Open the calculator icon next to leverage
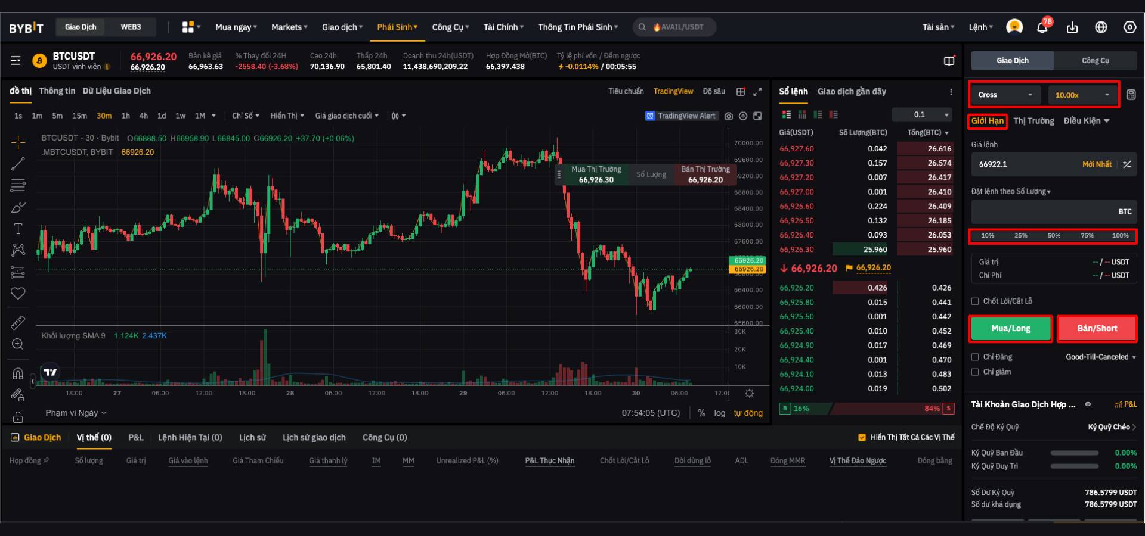The height and width of the screenshot is (536, 1145). pyautogui.click(x=1131, y=95)
